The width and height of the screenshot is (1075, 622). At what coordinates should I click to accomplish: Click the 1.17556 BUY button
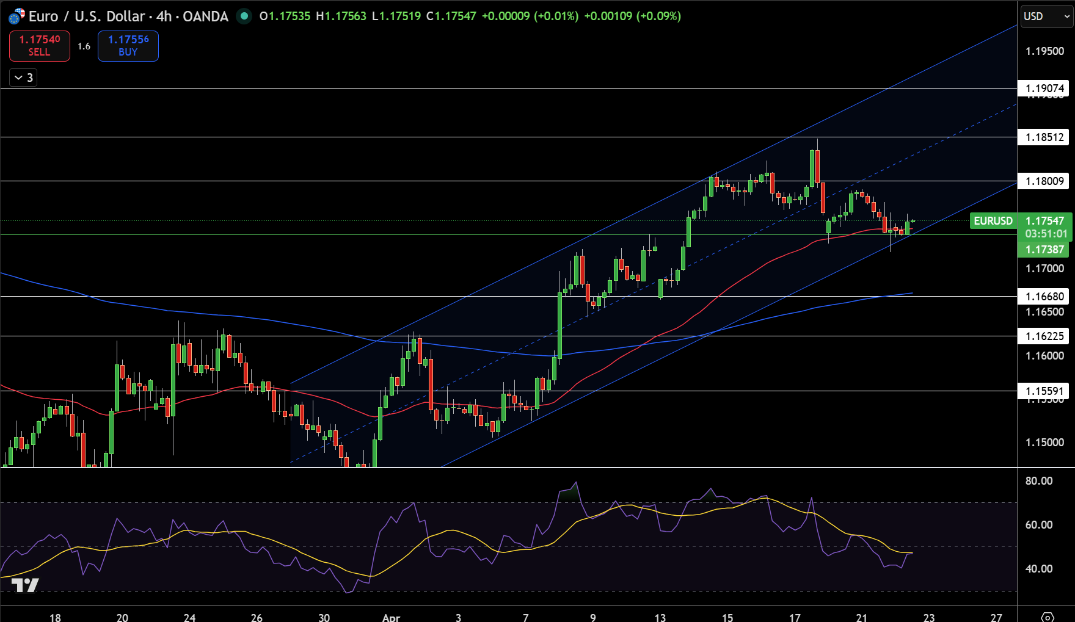(128, 46)
